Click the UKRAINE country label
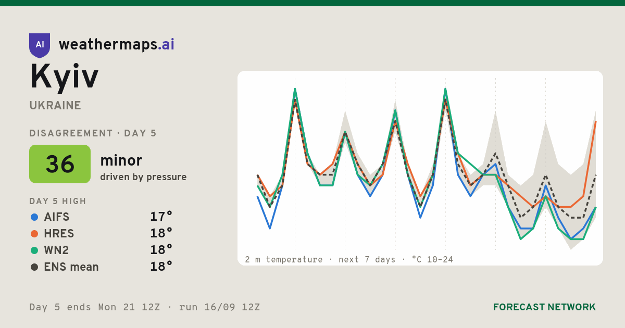The height and width of the screenshot is (328, 625). click(55, 106)
